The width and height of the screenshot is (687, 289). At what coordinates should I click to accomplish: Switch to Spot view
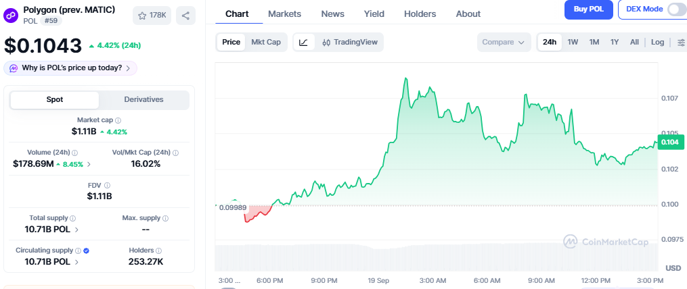tap(55, 100)
